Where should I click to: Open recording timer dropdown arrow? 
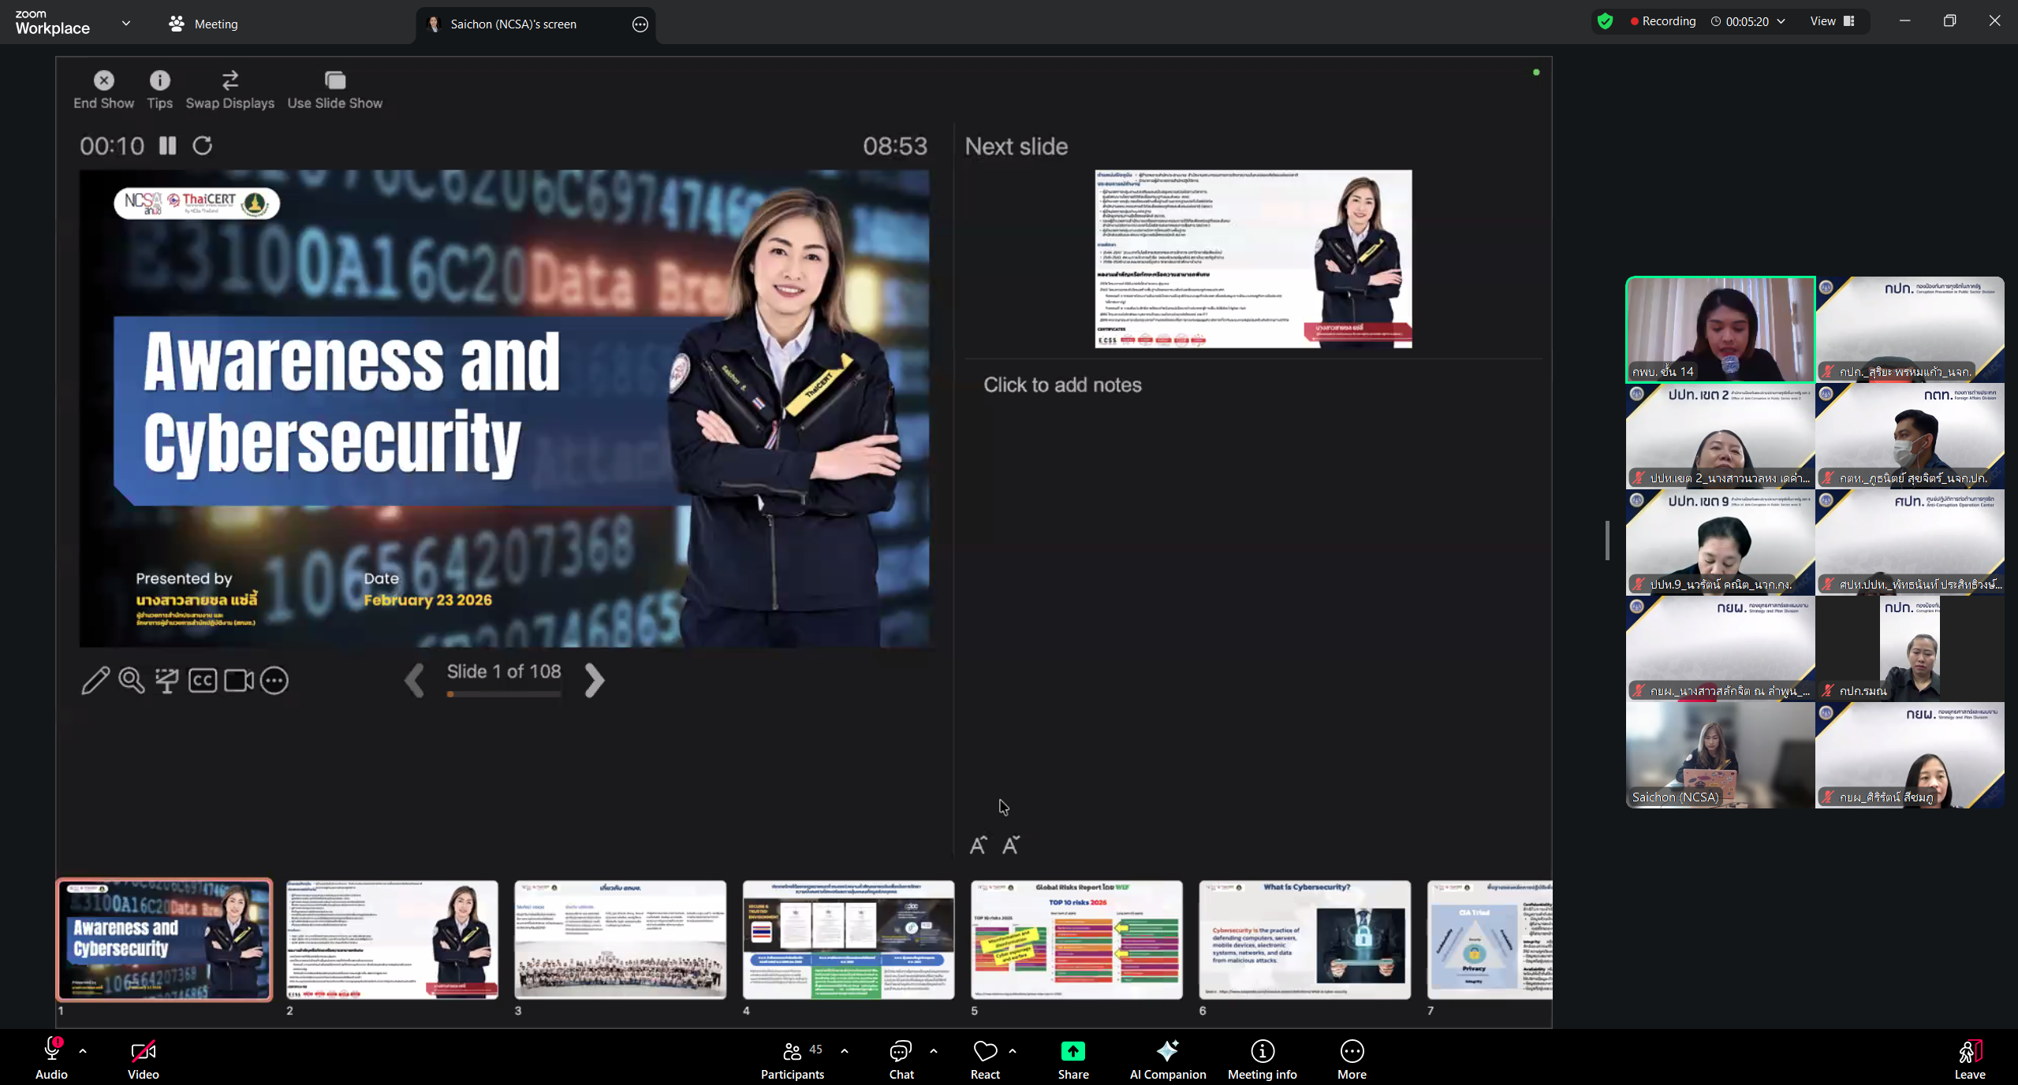[x=1781, y=21]
